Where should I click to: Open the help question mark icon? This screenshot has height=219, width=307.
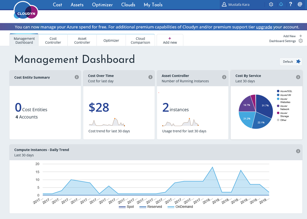(291, 4)
